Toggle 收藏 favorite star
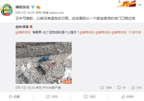The width and height of the screenshot is (144, 101). click(14, 96)
